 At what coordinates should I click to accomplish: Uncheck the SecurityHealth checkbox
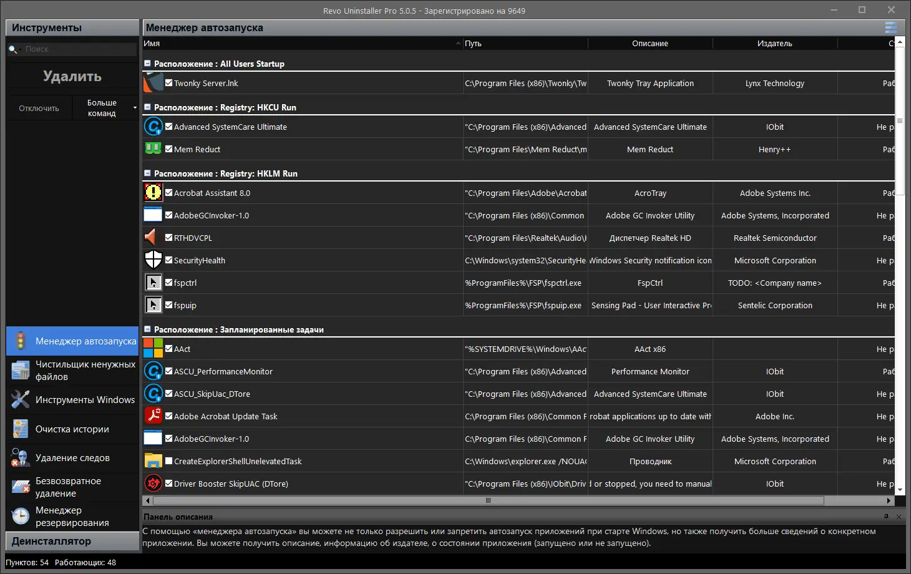point(168,260)
